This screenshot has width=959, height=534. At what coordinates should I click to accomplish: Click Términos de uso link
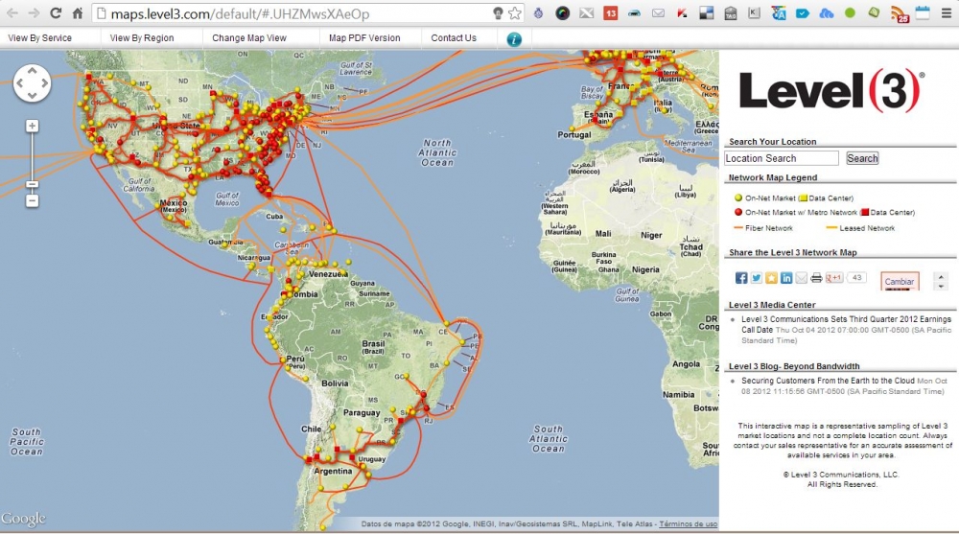[688, 523]
